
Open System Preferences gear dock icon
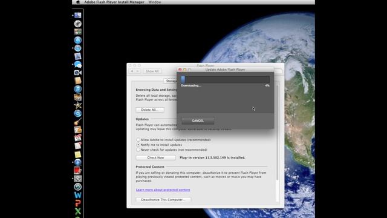point(78,179)
